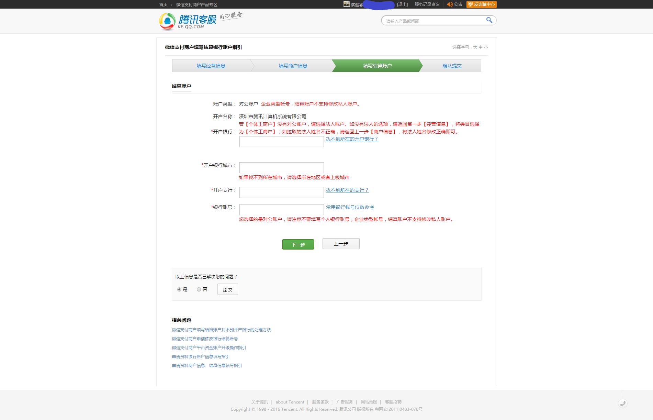The width and height of the screenshot is (653, 420).
Task: Click inside the 银行账号 input field
Action: click(281, 209)
